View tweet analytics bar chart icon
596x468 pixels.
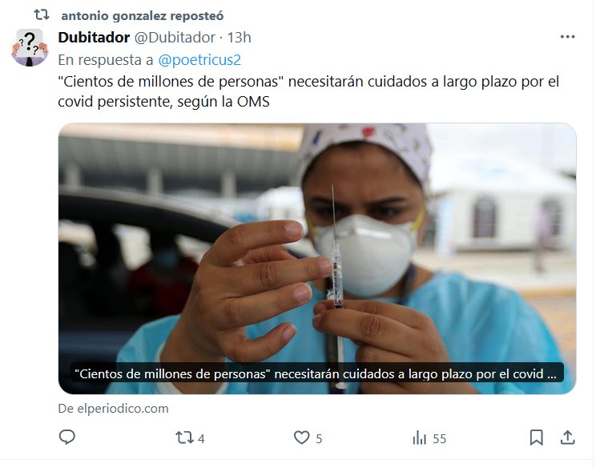click(x=420, y=438)
